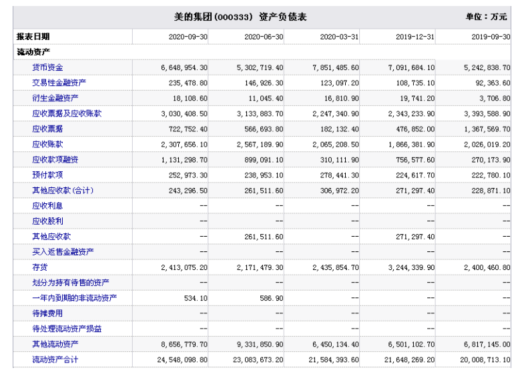Select value 7,851,485.60 in 货币资金 row
Image resolution: width=524 pixels, height=372 pixels.
(336, 68)
